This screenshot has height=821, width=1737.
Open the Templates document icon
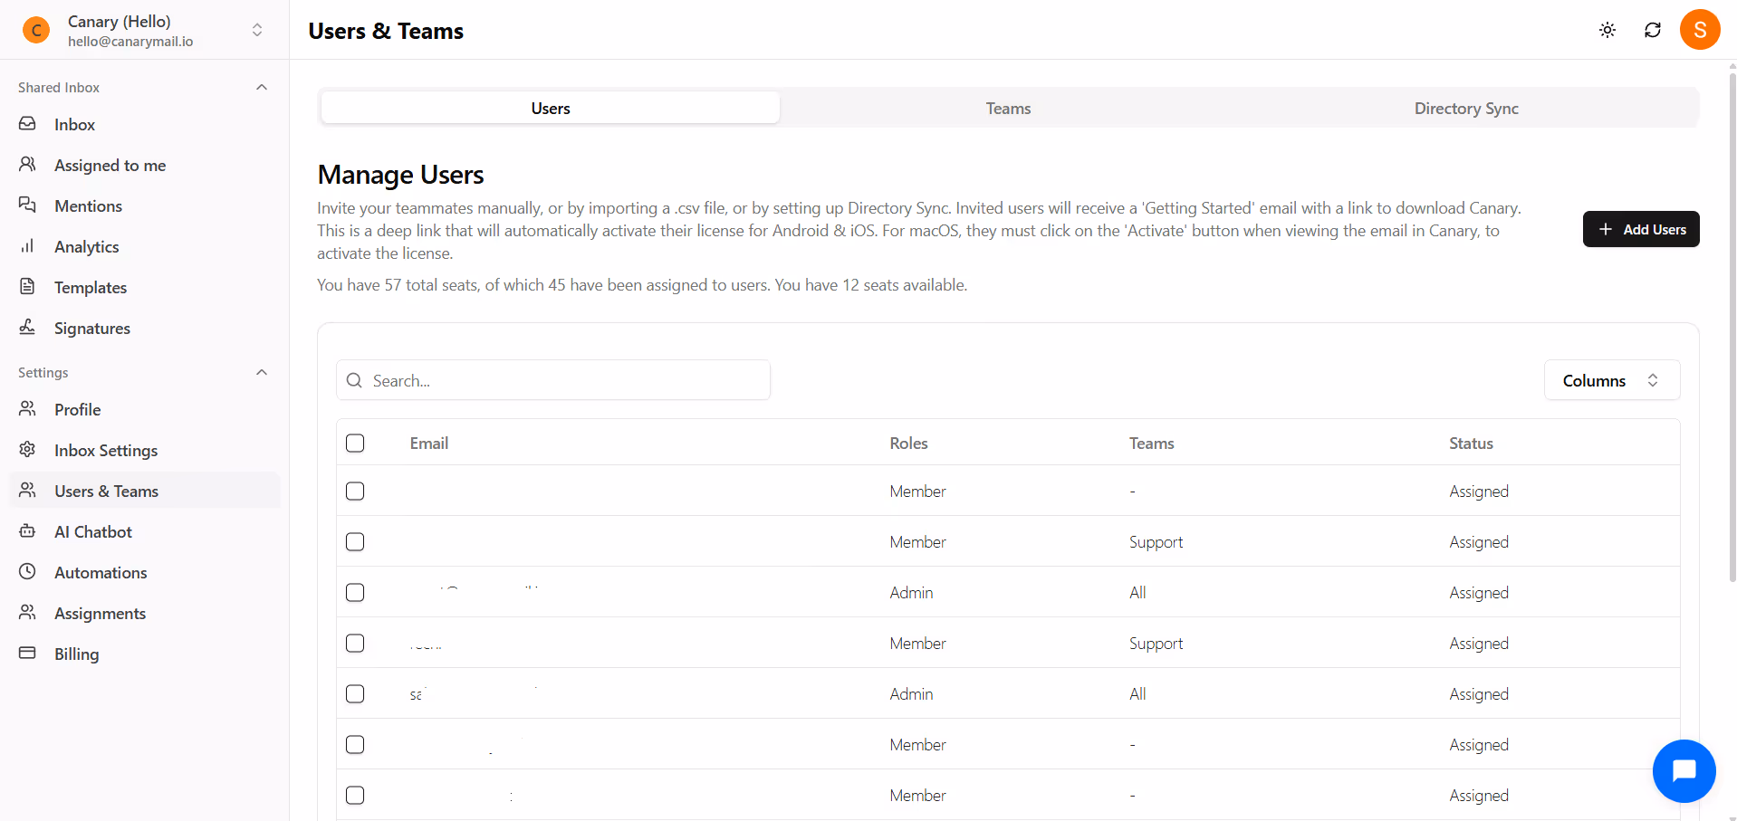[27, 287]
